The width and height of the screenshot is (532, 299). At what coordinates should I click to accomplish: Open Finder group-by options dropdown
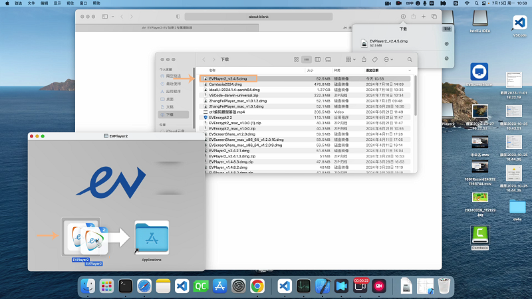click(x=350, y=59)
